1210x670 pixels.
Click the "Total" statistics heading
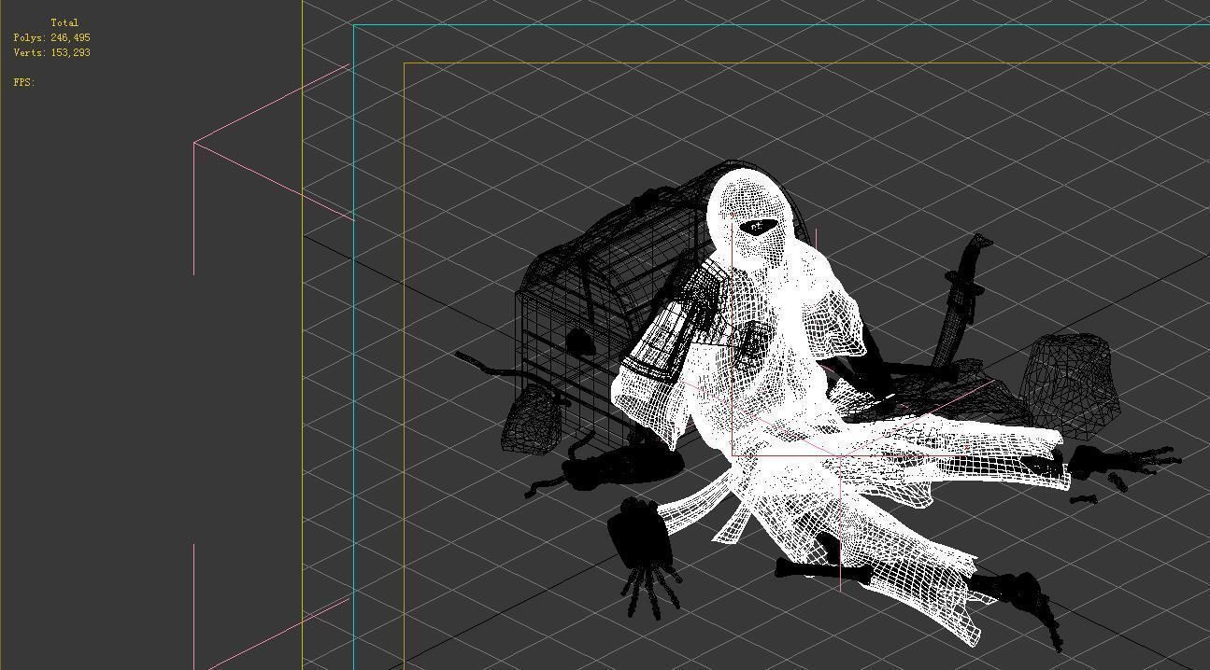(64, 22)
